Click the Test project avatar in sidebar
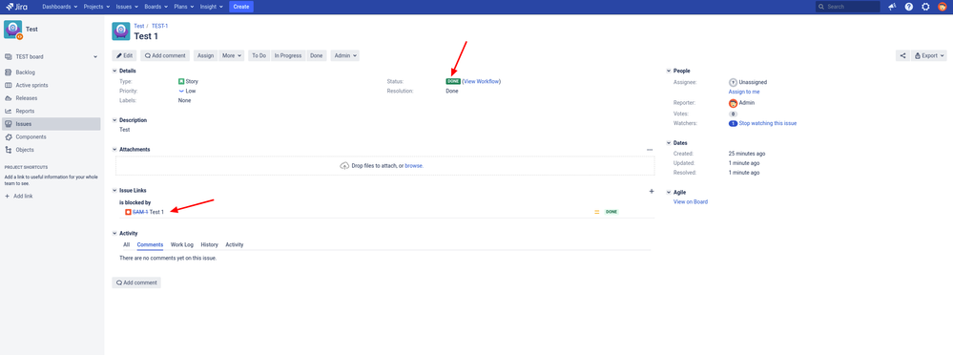The height and width of the screenshot is (355, 953). click(x=12, y=30)
